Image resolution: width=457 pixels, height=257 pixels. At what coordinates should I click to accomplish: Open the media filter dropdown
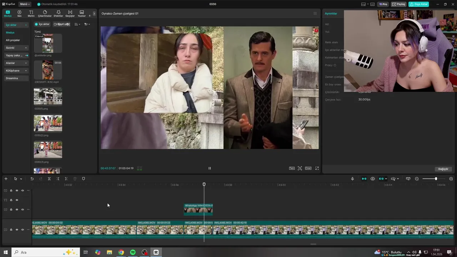[87, 24]
